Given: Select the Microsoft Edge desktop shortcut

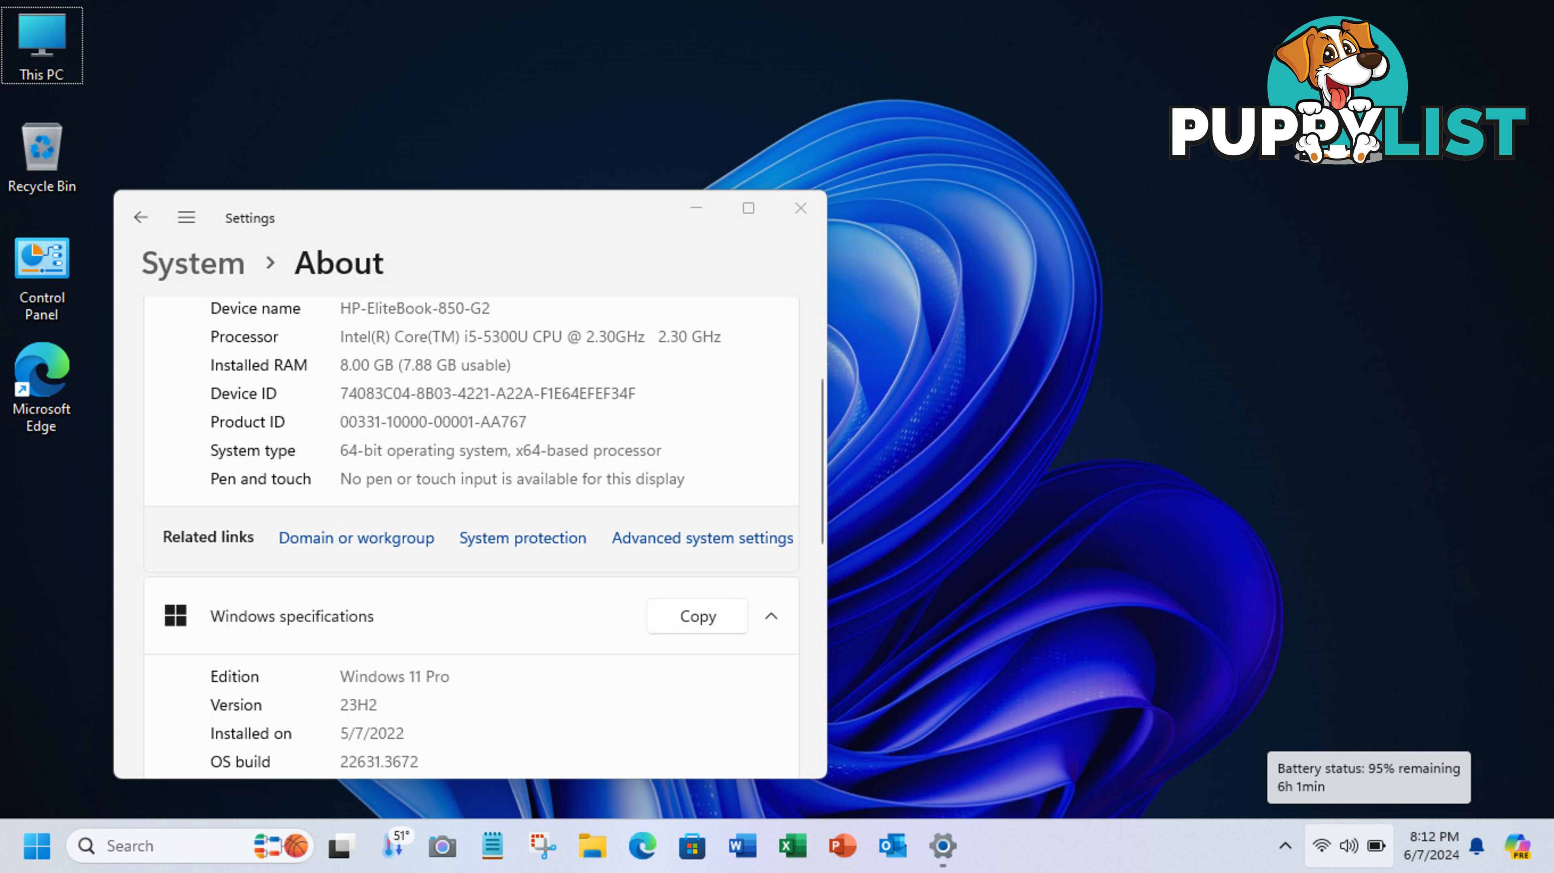Looking at the screenshot, I should click(42, 388).
